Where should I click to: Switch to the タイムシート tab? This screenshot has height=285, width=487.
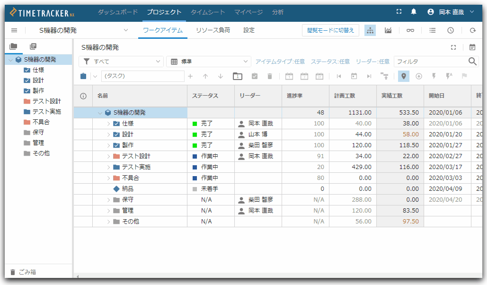pos(207,12)
